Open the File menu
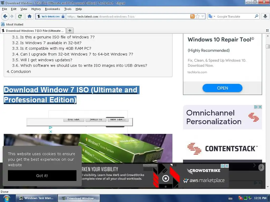 click(4, 9)
